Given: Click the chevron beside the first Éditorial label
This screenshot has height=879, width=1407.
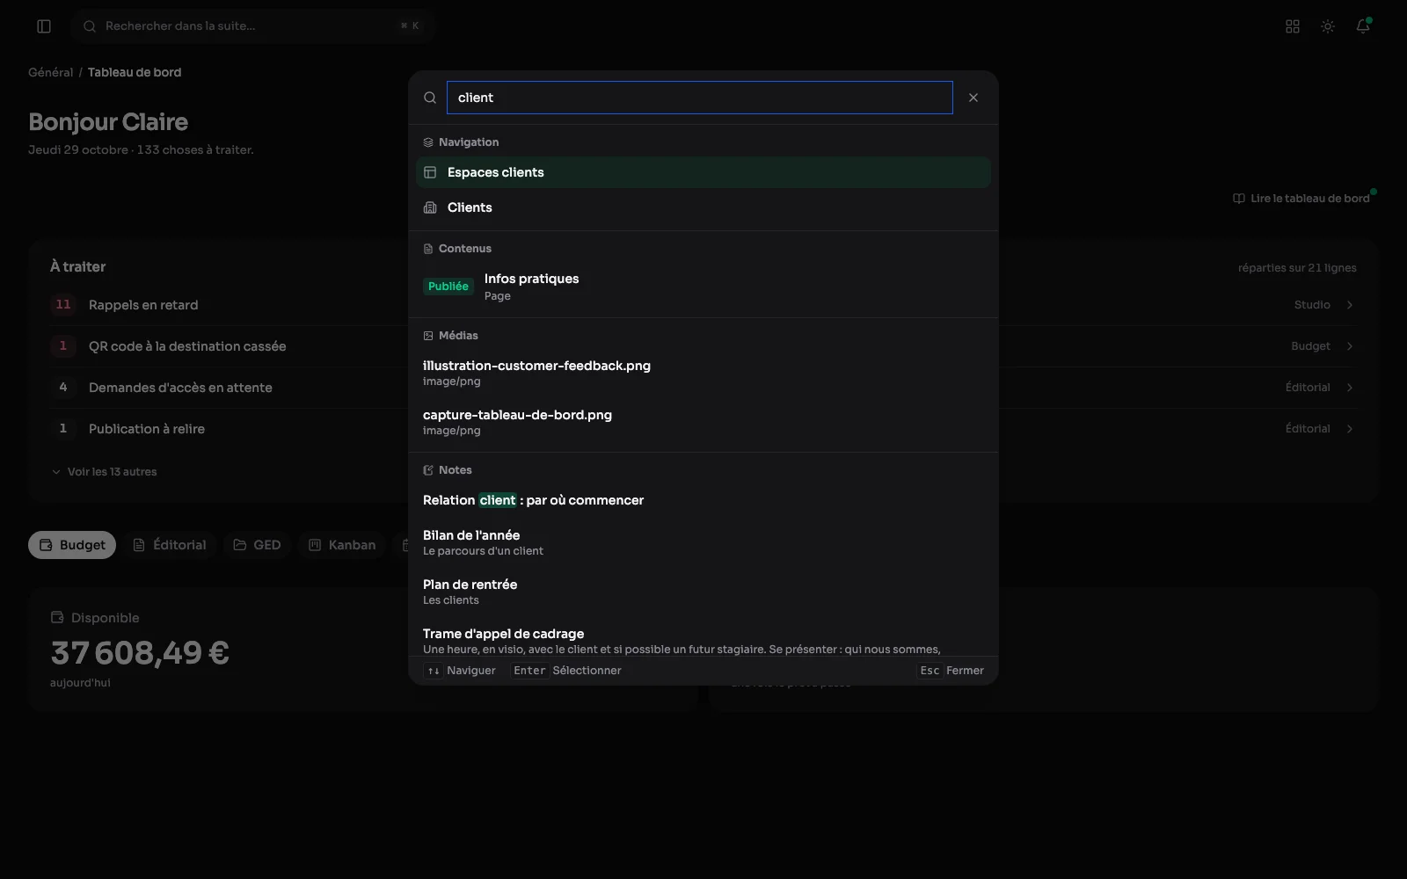Looking at the screenshot, I should 1350,388.
